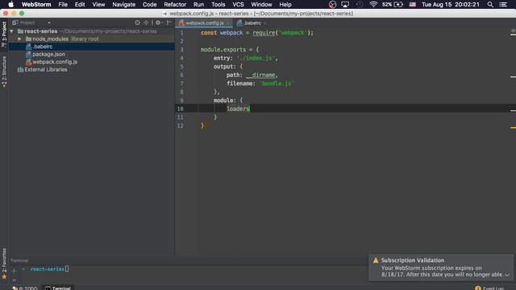Add new terminal session with plus icon
This screenshot has height=290, width=516.
14,271
